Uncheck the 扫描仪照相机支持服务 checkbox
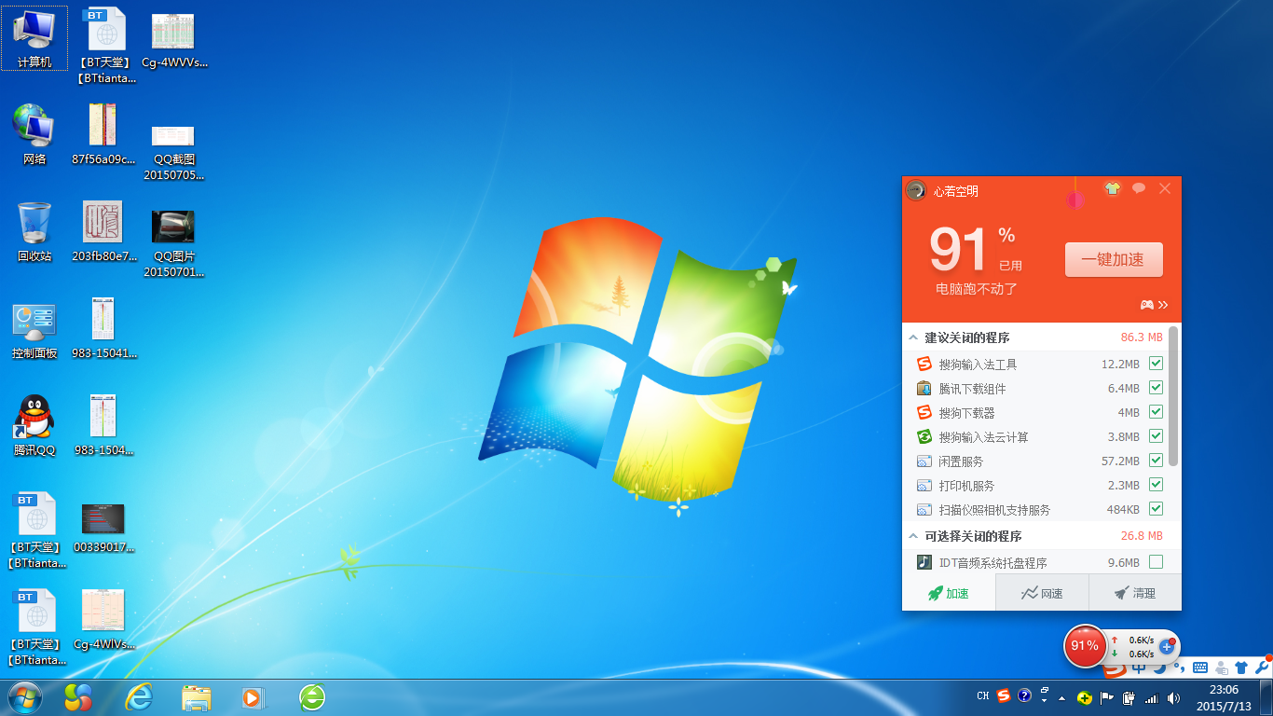This screenshot has height=716, width=1273. click(1156, 509)
